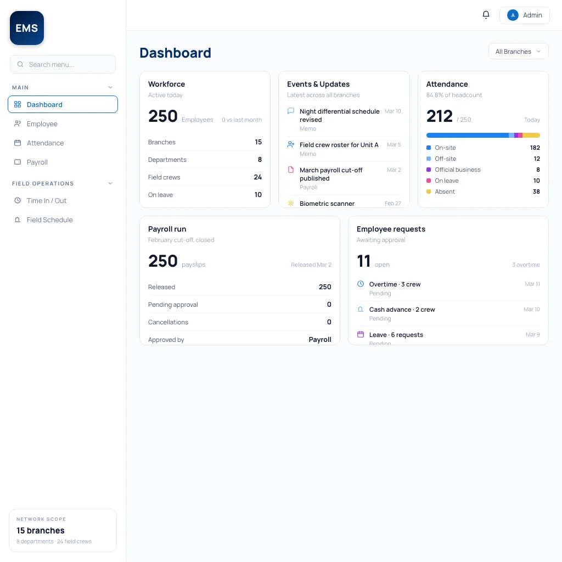Focus the Search menu input field
Viewport: 562px width, 562px height.
pos(63,64)
